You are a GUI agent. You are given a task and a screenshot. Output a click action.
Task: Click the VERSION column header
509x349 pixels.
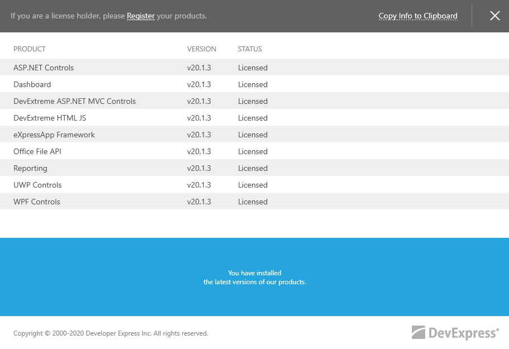click(x=202, y=49)
